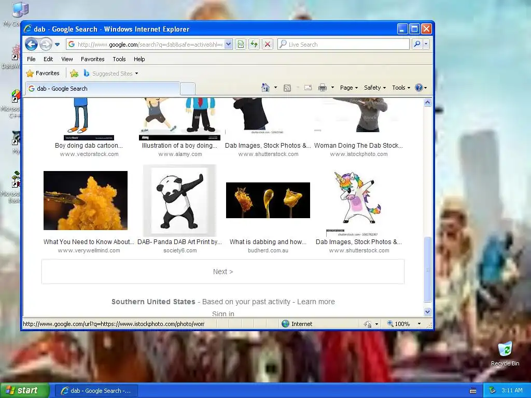Click the magnifier Search button
Image resolution: width=531 pixels, height=398 pixels.
(417, 44)
